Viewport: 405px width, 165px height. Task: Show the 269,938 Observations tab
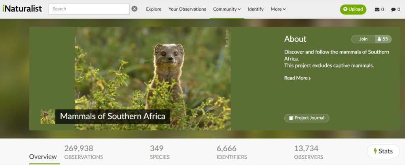(x=83, y=152)
